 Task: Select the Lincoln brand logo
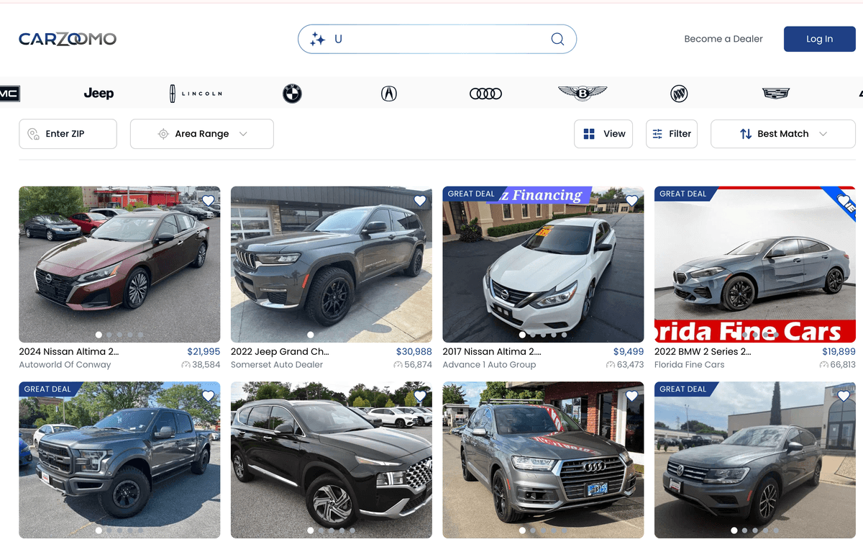pyautogui.click(x=196, y=94)
